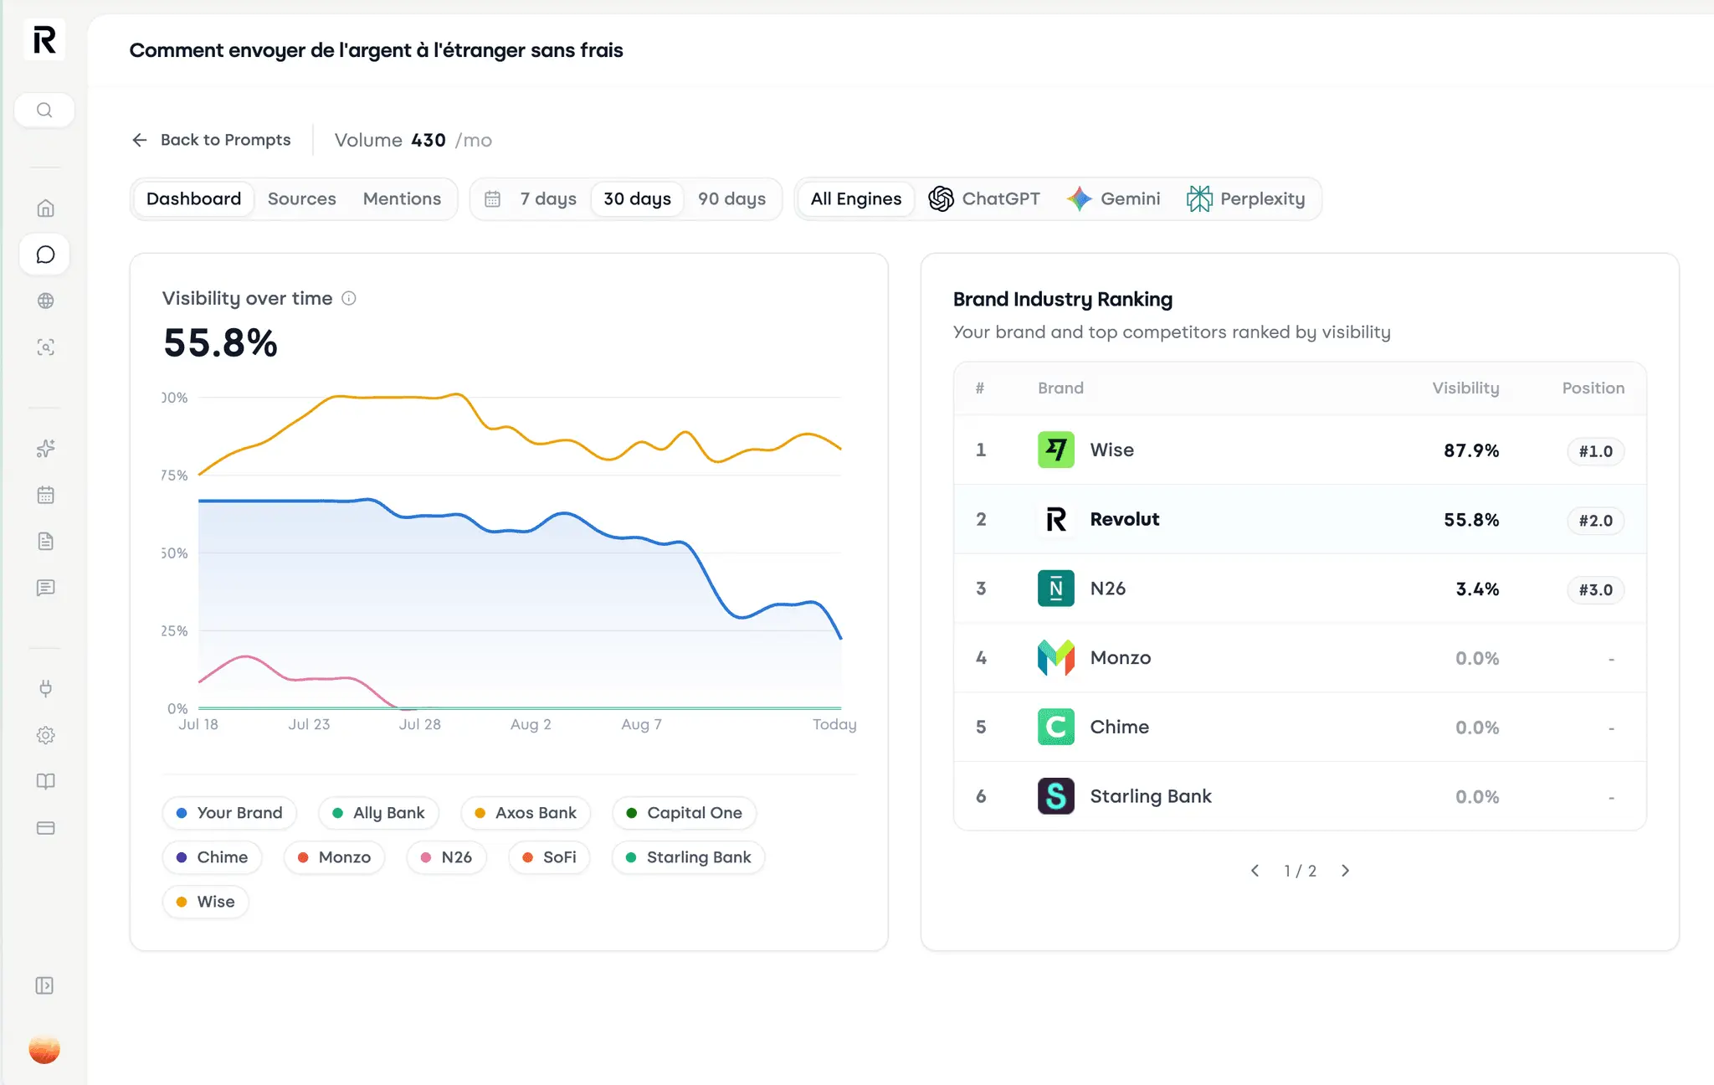Screen dimensions: 1714x1085
Task: Click the calendar icon in date range selector
Action: point(492,199)
